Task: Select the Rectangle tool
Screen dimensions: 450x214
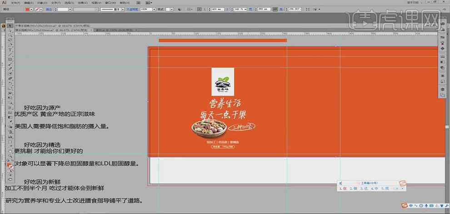Action: tap(10, 59)
